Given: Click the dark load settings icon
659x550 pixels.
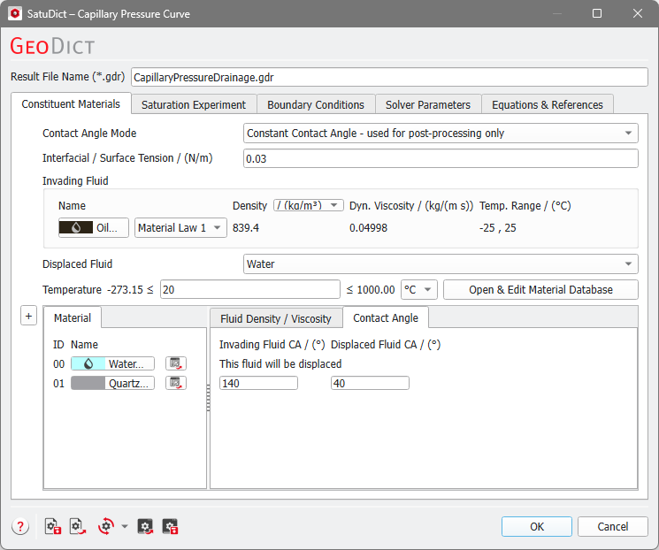Looking at the screenshot, I should tap(145, 526).
